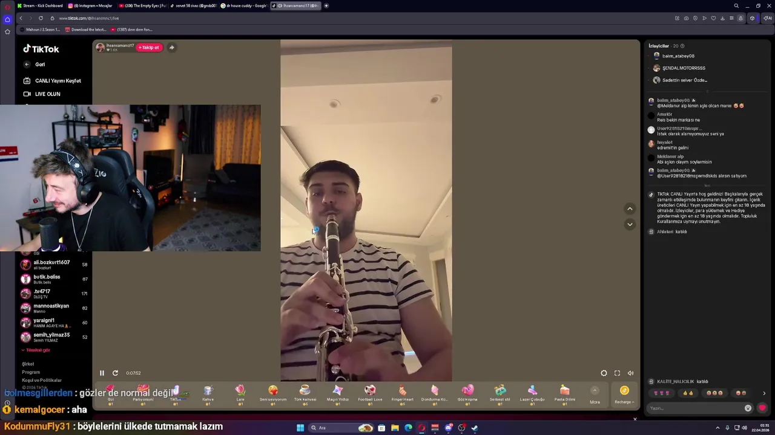Open viewer Sadettin selver profile

tap(679, 80)
